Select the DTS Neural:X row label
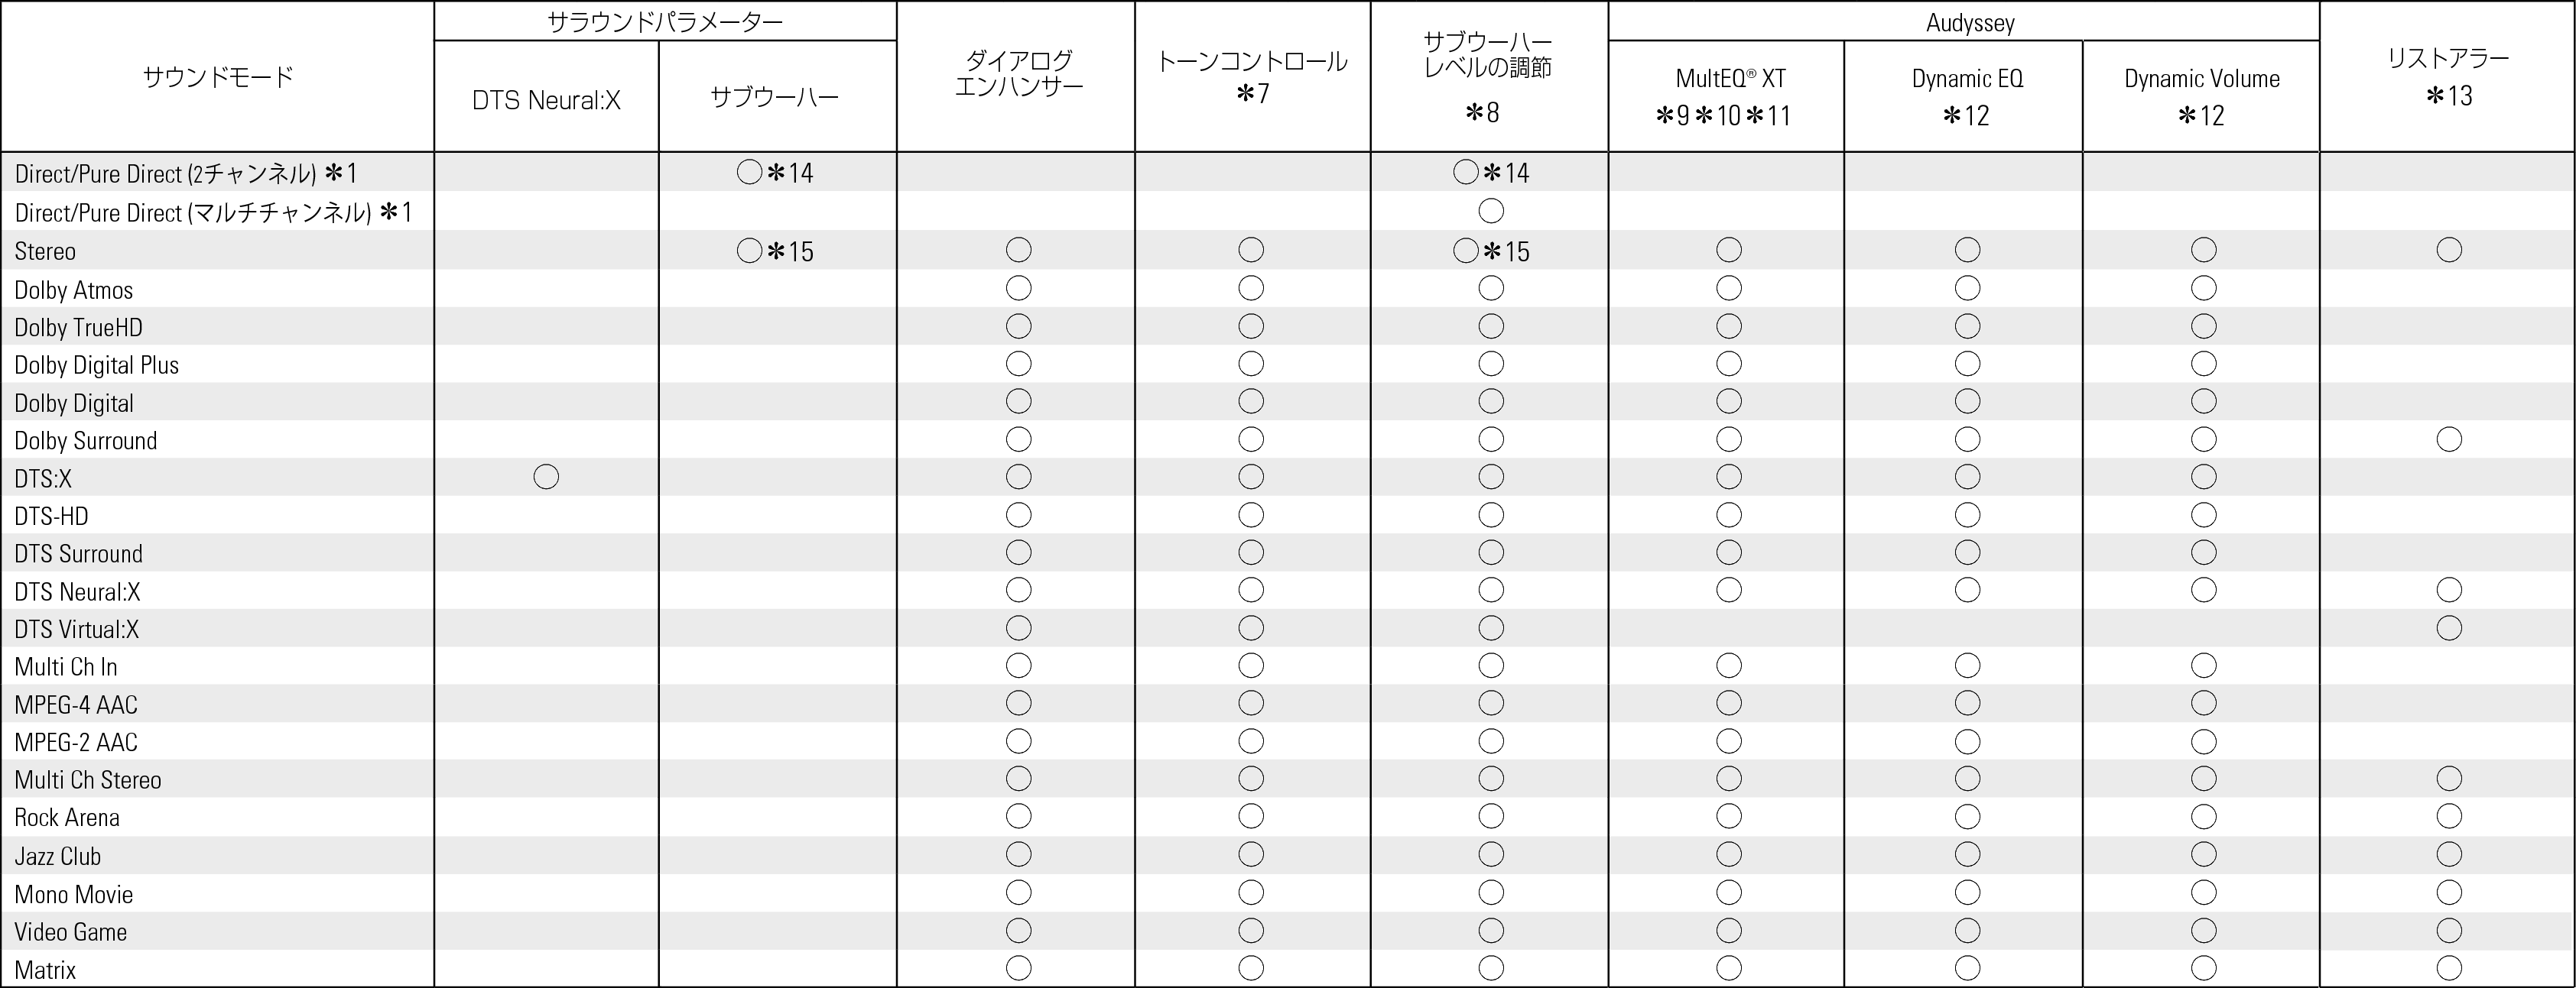Image resolution: width=2576 pixels, height=988 pixels. (x=77, y=591)
